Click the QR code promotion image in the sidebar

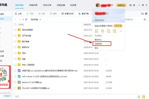(x=4, y=75)
